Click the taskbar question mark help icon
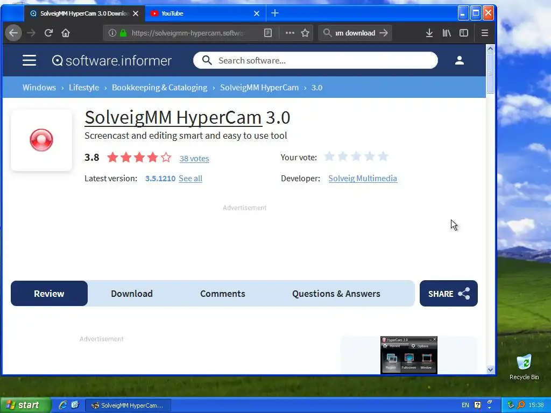 478,405
